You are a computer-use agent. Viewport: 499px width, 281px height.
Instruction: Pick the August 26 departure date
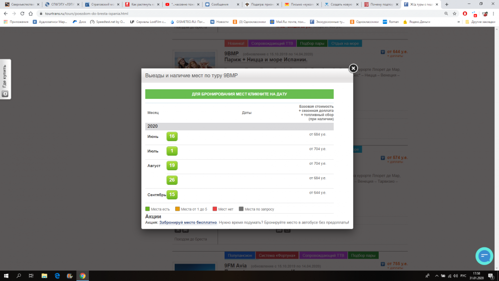point(172,180)
